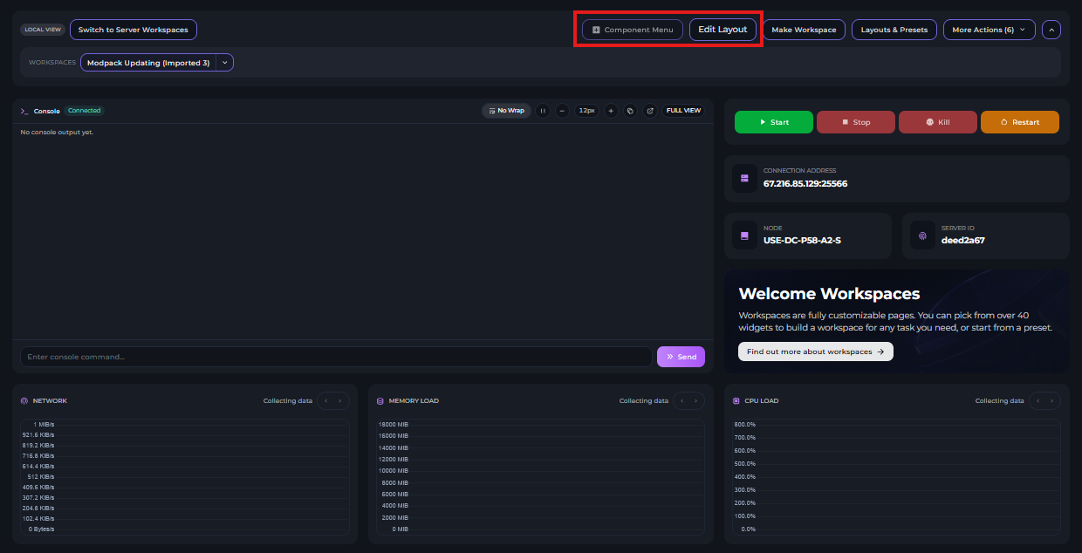Click the connection address server icon

[x=744, y=178]
